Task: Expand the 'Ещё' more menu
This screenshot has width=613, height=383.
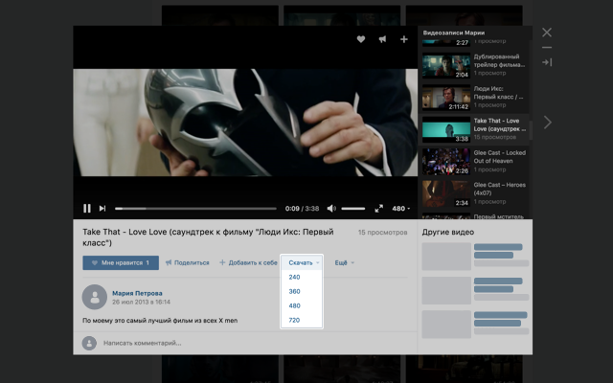Action: 345,262
